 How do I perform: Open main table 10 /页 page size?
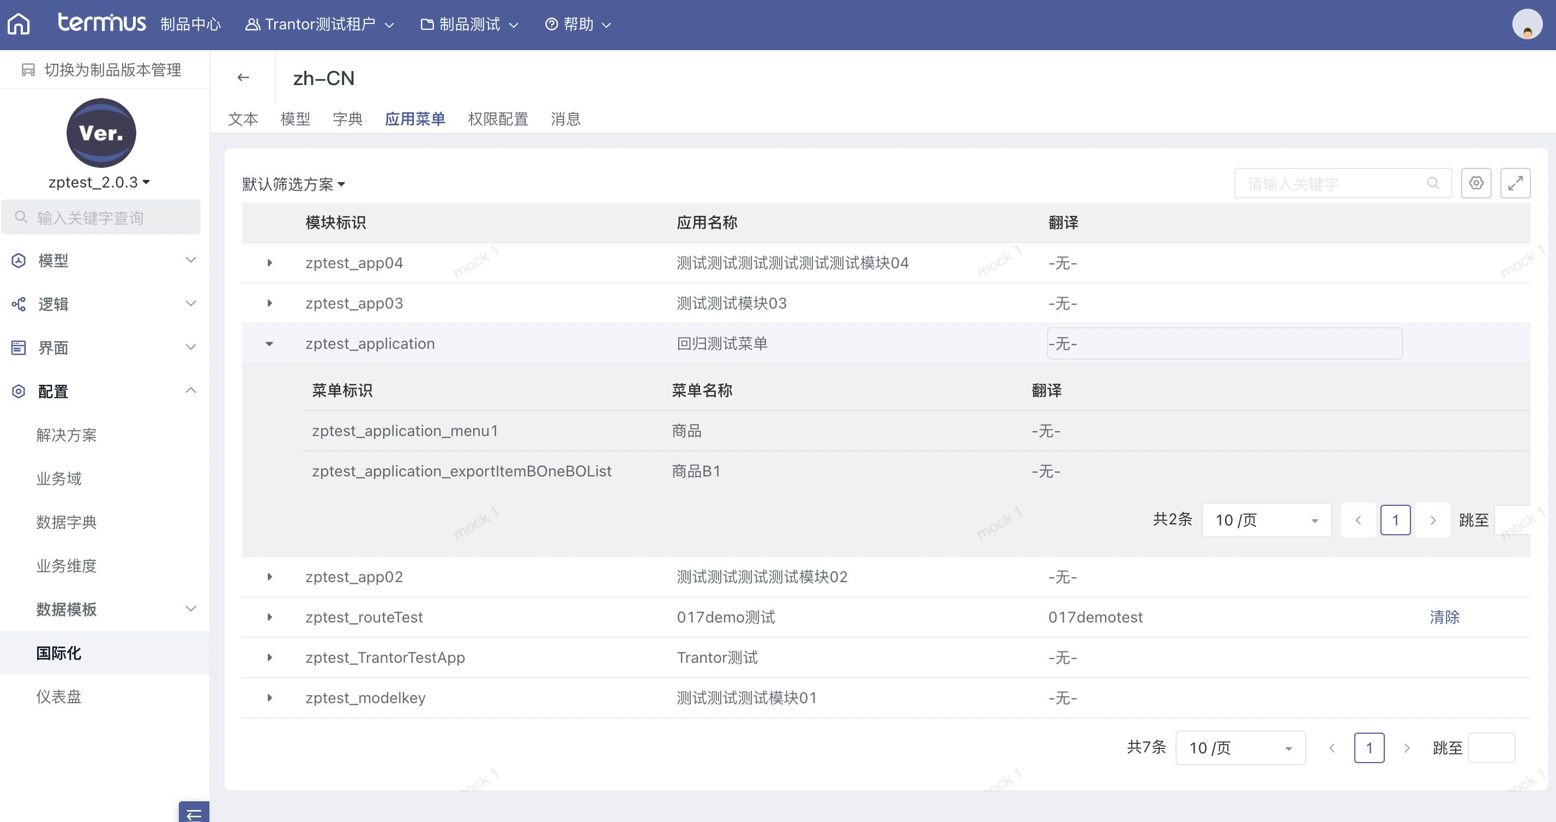(1240, 748)
